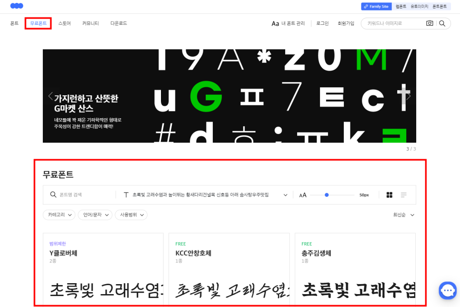Image resolution: width=460 pixels, height=307 pixels.
Task: Click the 범위제한 label on Y클로버체
Action: pos(58,244)
